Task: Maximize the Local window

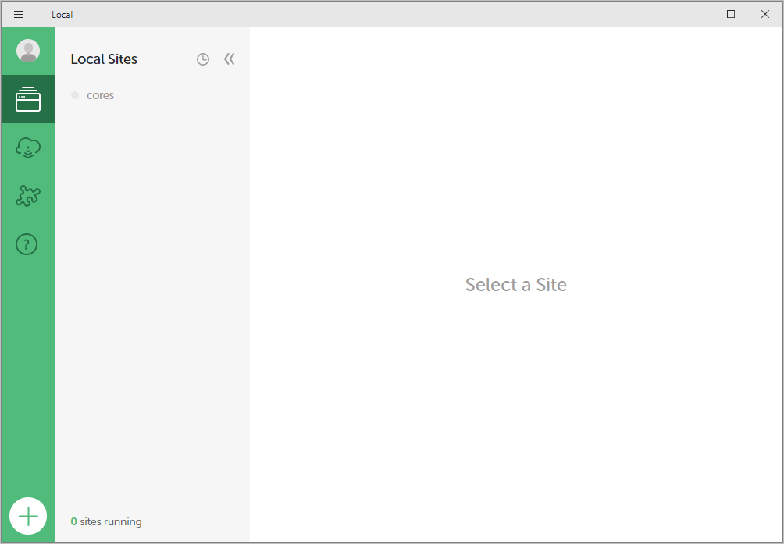Action: pos(730,15)
